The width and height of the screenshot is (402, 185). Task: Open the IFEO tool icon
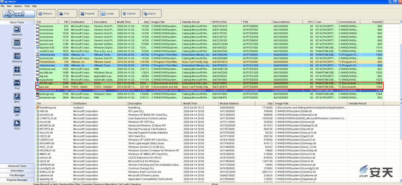(17, 123)
